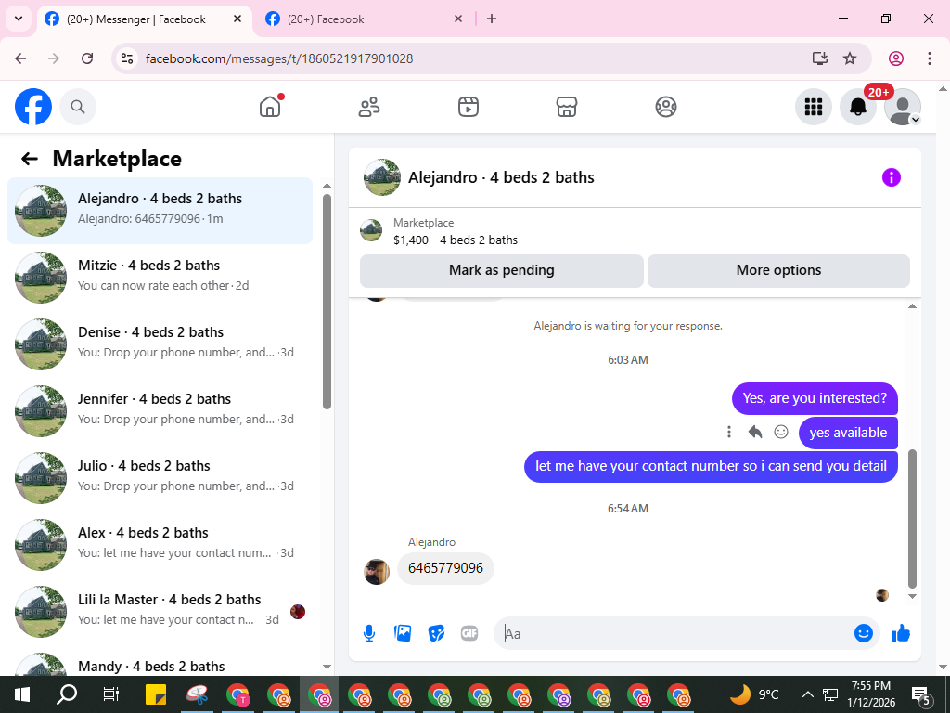
Task: Open the Groups icon in top navigation
Action: coord(666,107)
